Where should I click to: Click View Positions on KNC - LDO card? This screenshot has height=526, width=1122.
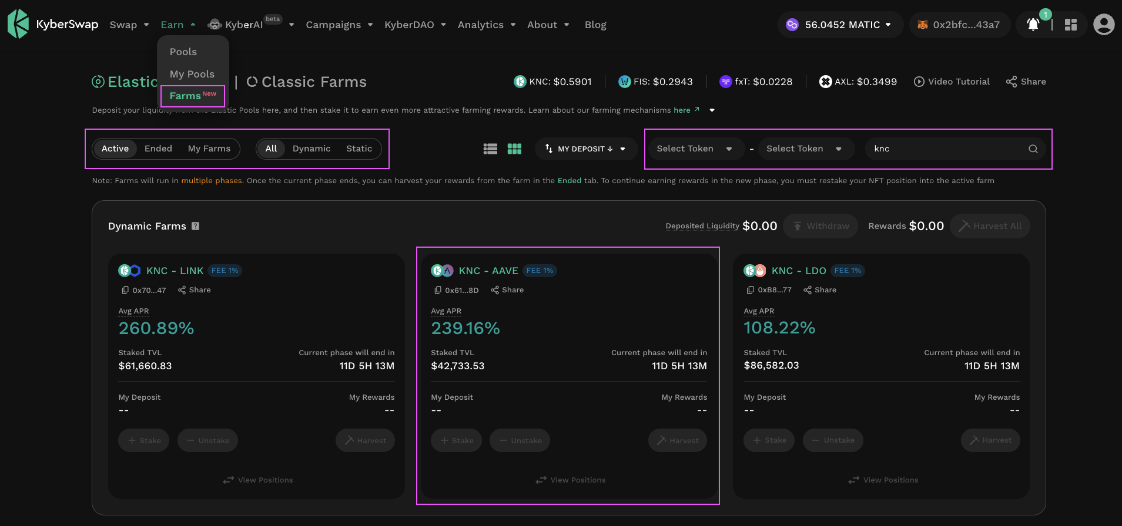(x=883, y=480)
